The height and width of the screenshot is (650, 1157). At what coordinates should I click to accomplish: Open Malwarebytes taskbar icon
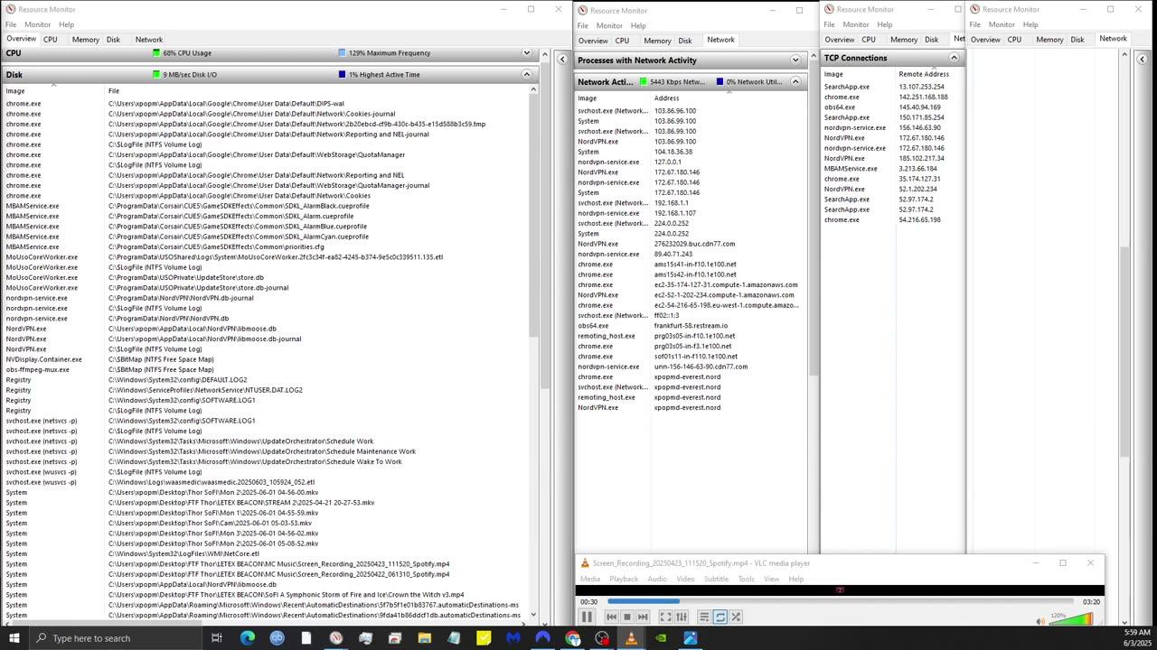(513, 638)
